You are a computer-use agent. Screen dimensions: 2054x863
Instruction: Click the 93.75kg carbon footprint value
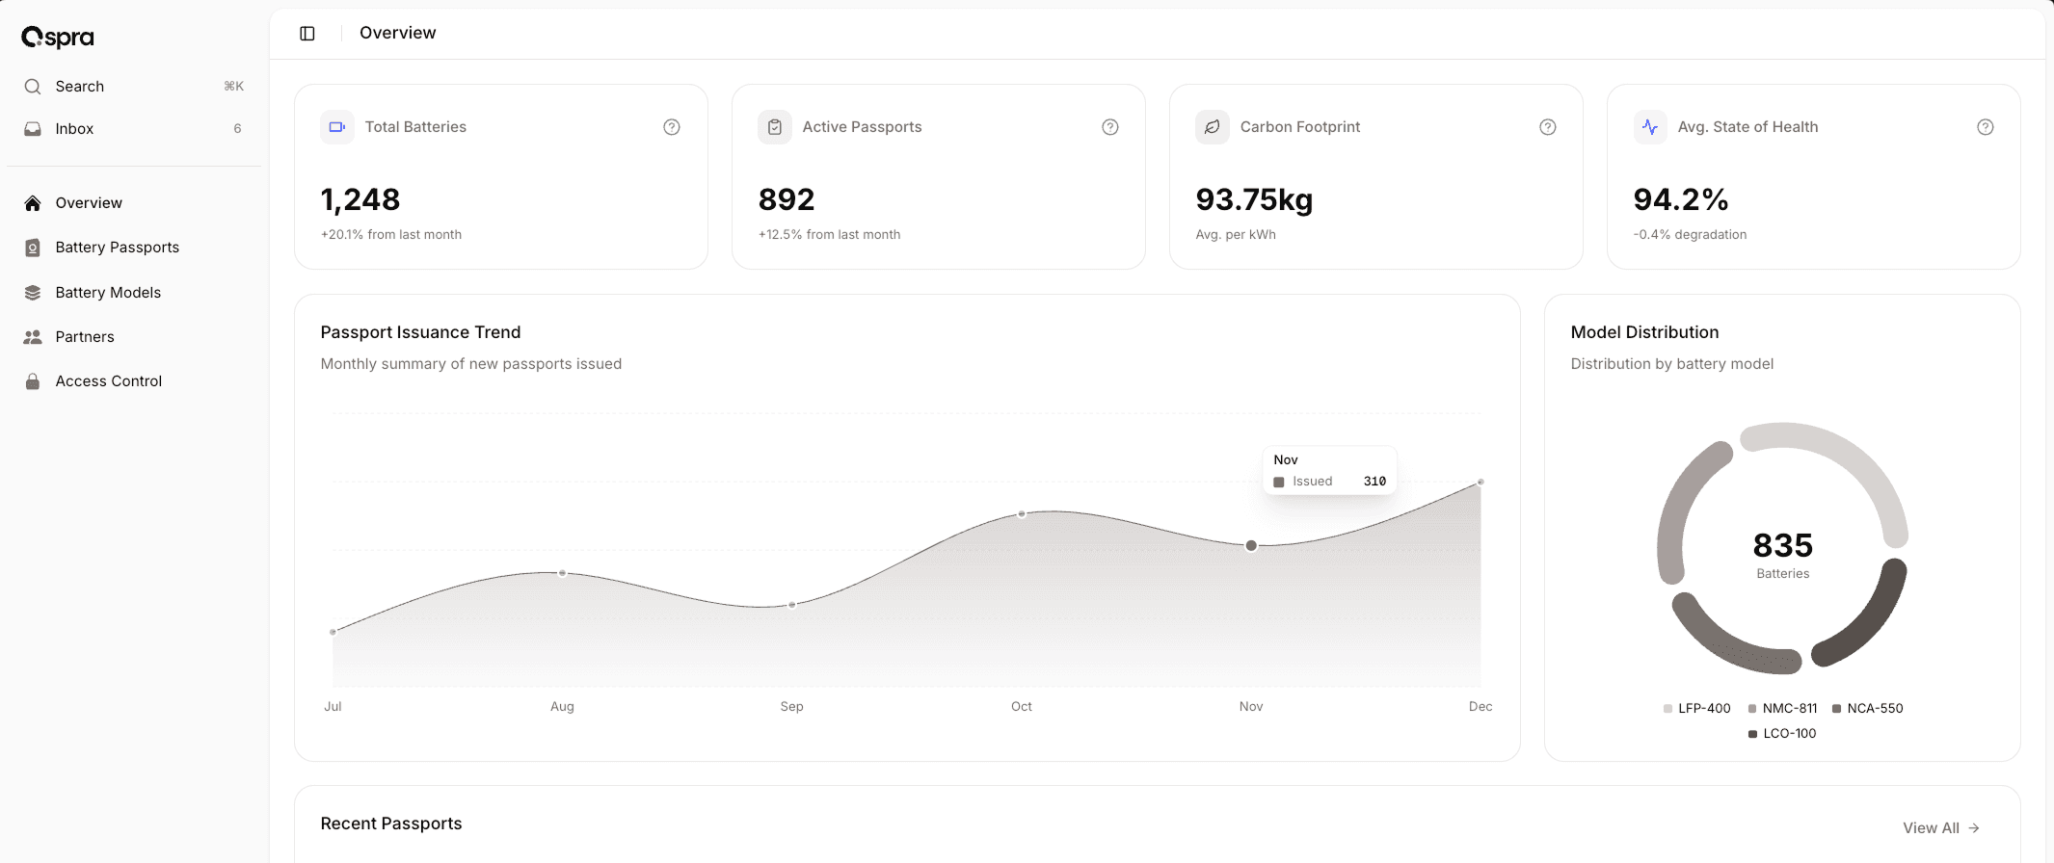point(1254,199)
